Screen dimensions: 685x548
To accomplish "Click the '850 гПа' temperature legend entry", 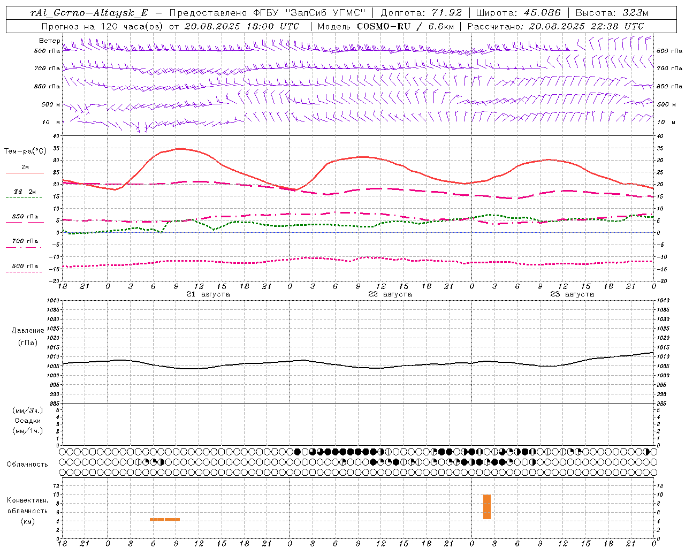I will click(x=25, y=217).
